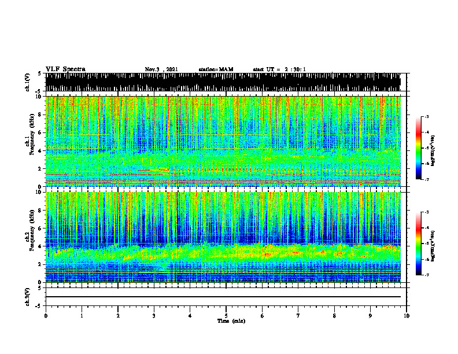Click the "-3" label on ch.2 color scale
The image size is (458, 354).
[x=427, y=212]
